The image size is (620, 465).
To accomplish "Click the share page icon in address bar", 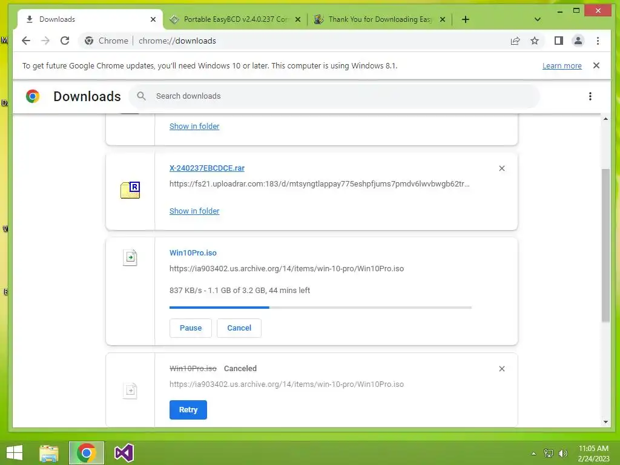I will coord(515,41).
